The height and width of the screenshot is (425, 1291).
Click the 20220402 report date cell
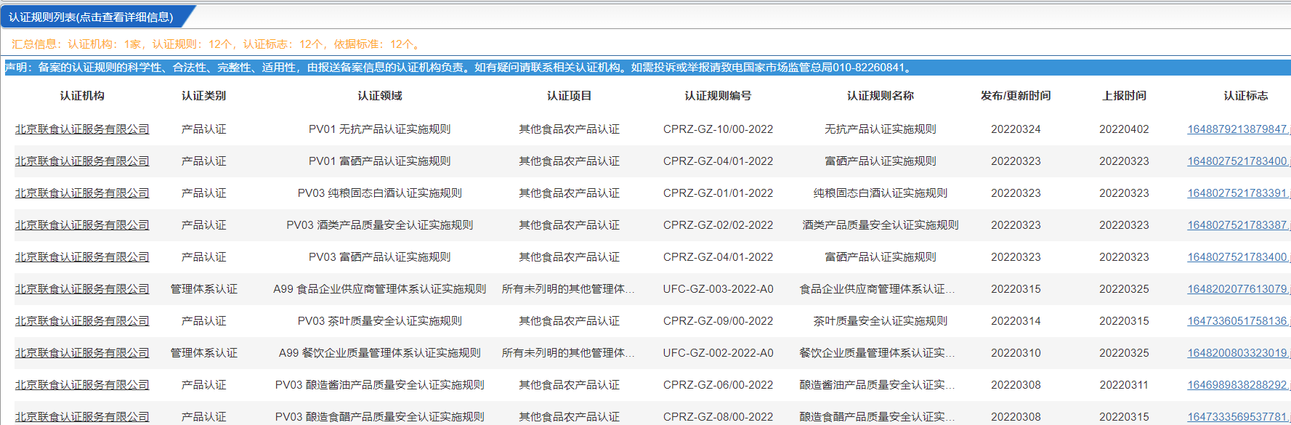1125,129
